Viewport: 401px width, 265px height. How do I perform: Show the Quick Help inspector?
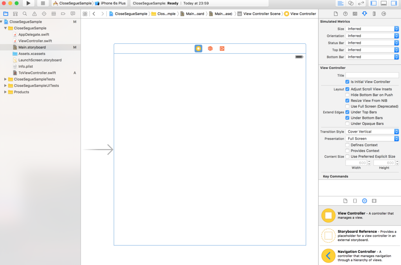[x=345, y=14]
